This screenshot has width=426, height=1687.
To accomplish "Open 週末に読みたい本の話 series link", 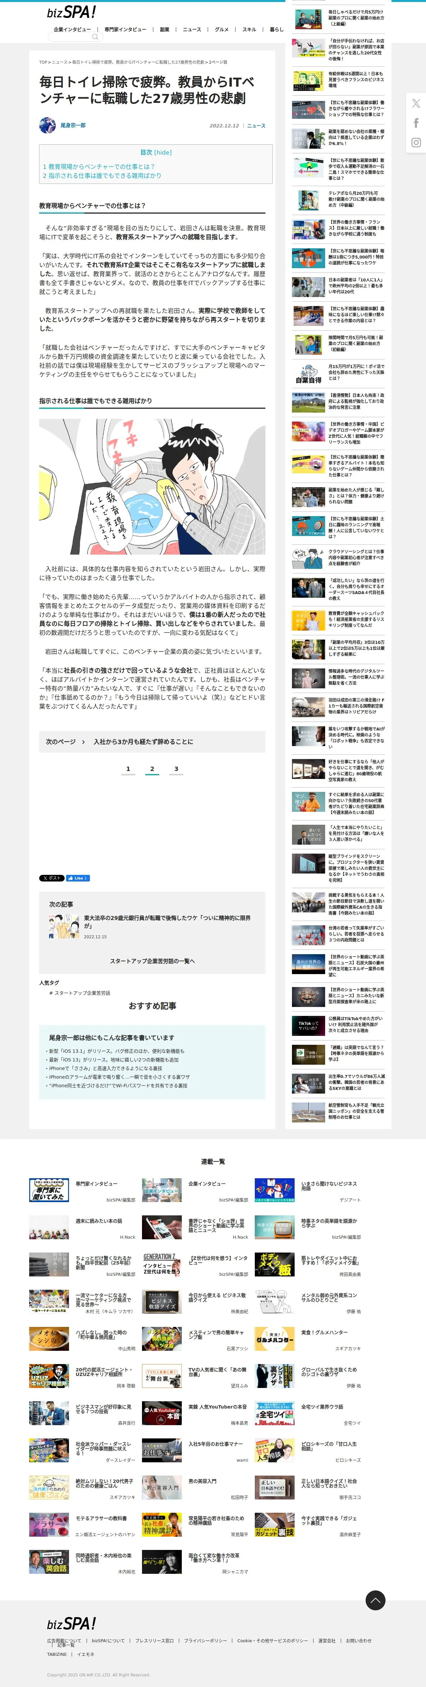I will pyautogui.click(x=99, y=1221).
